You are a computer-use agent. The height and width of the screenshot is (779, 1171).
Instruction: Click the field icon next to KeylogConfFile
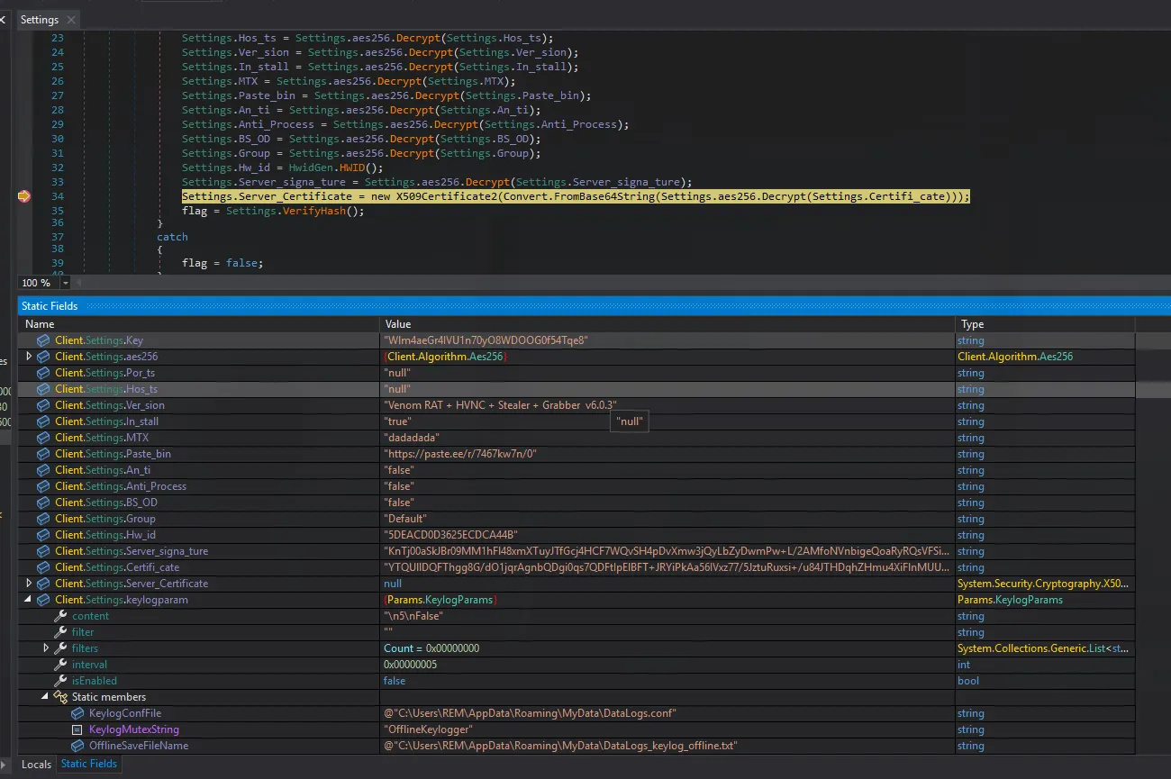(x=77, y=713)
